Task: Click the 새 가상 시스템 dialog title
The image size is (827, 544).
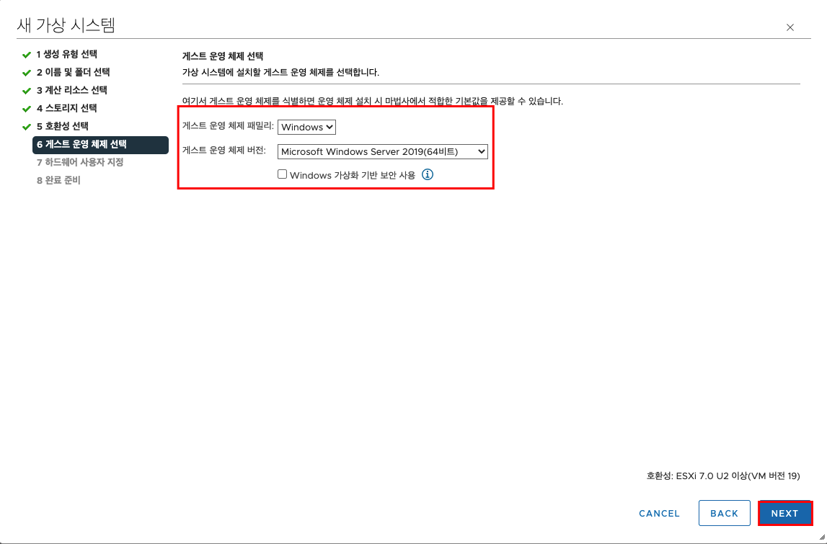Action: point(66,24)
